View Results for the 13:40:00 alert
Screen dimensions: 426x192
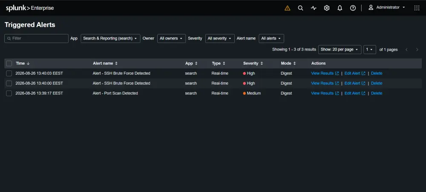(x=325, y=83)
